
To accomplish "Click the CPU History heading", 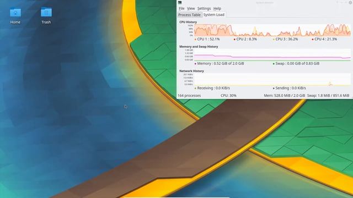I will click(x=188, y=22).
